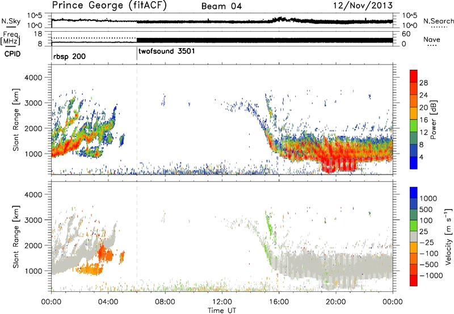Screen dimensions: 454x314
Task: Click the '20:00' time tick label
Action: pos(335,302)
